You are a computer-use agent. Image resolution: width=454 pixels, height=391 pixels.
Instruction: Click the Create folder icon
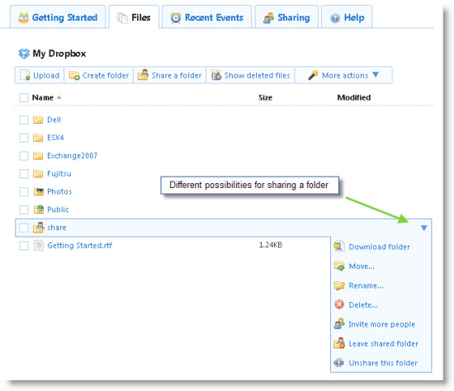pos(74,75)
